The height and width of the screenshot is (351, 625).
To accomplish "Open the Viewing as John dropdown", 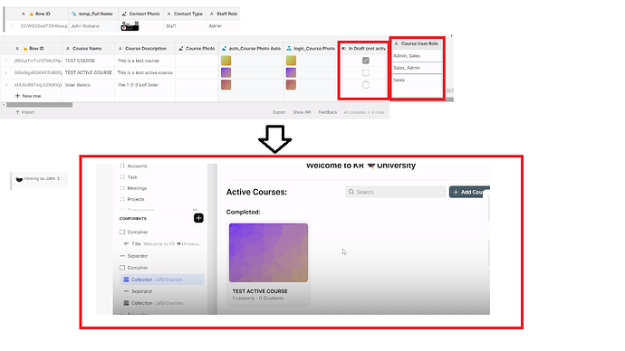I will pos(39,179).
